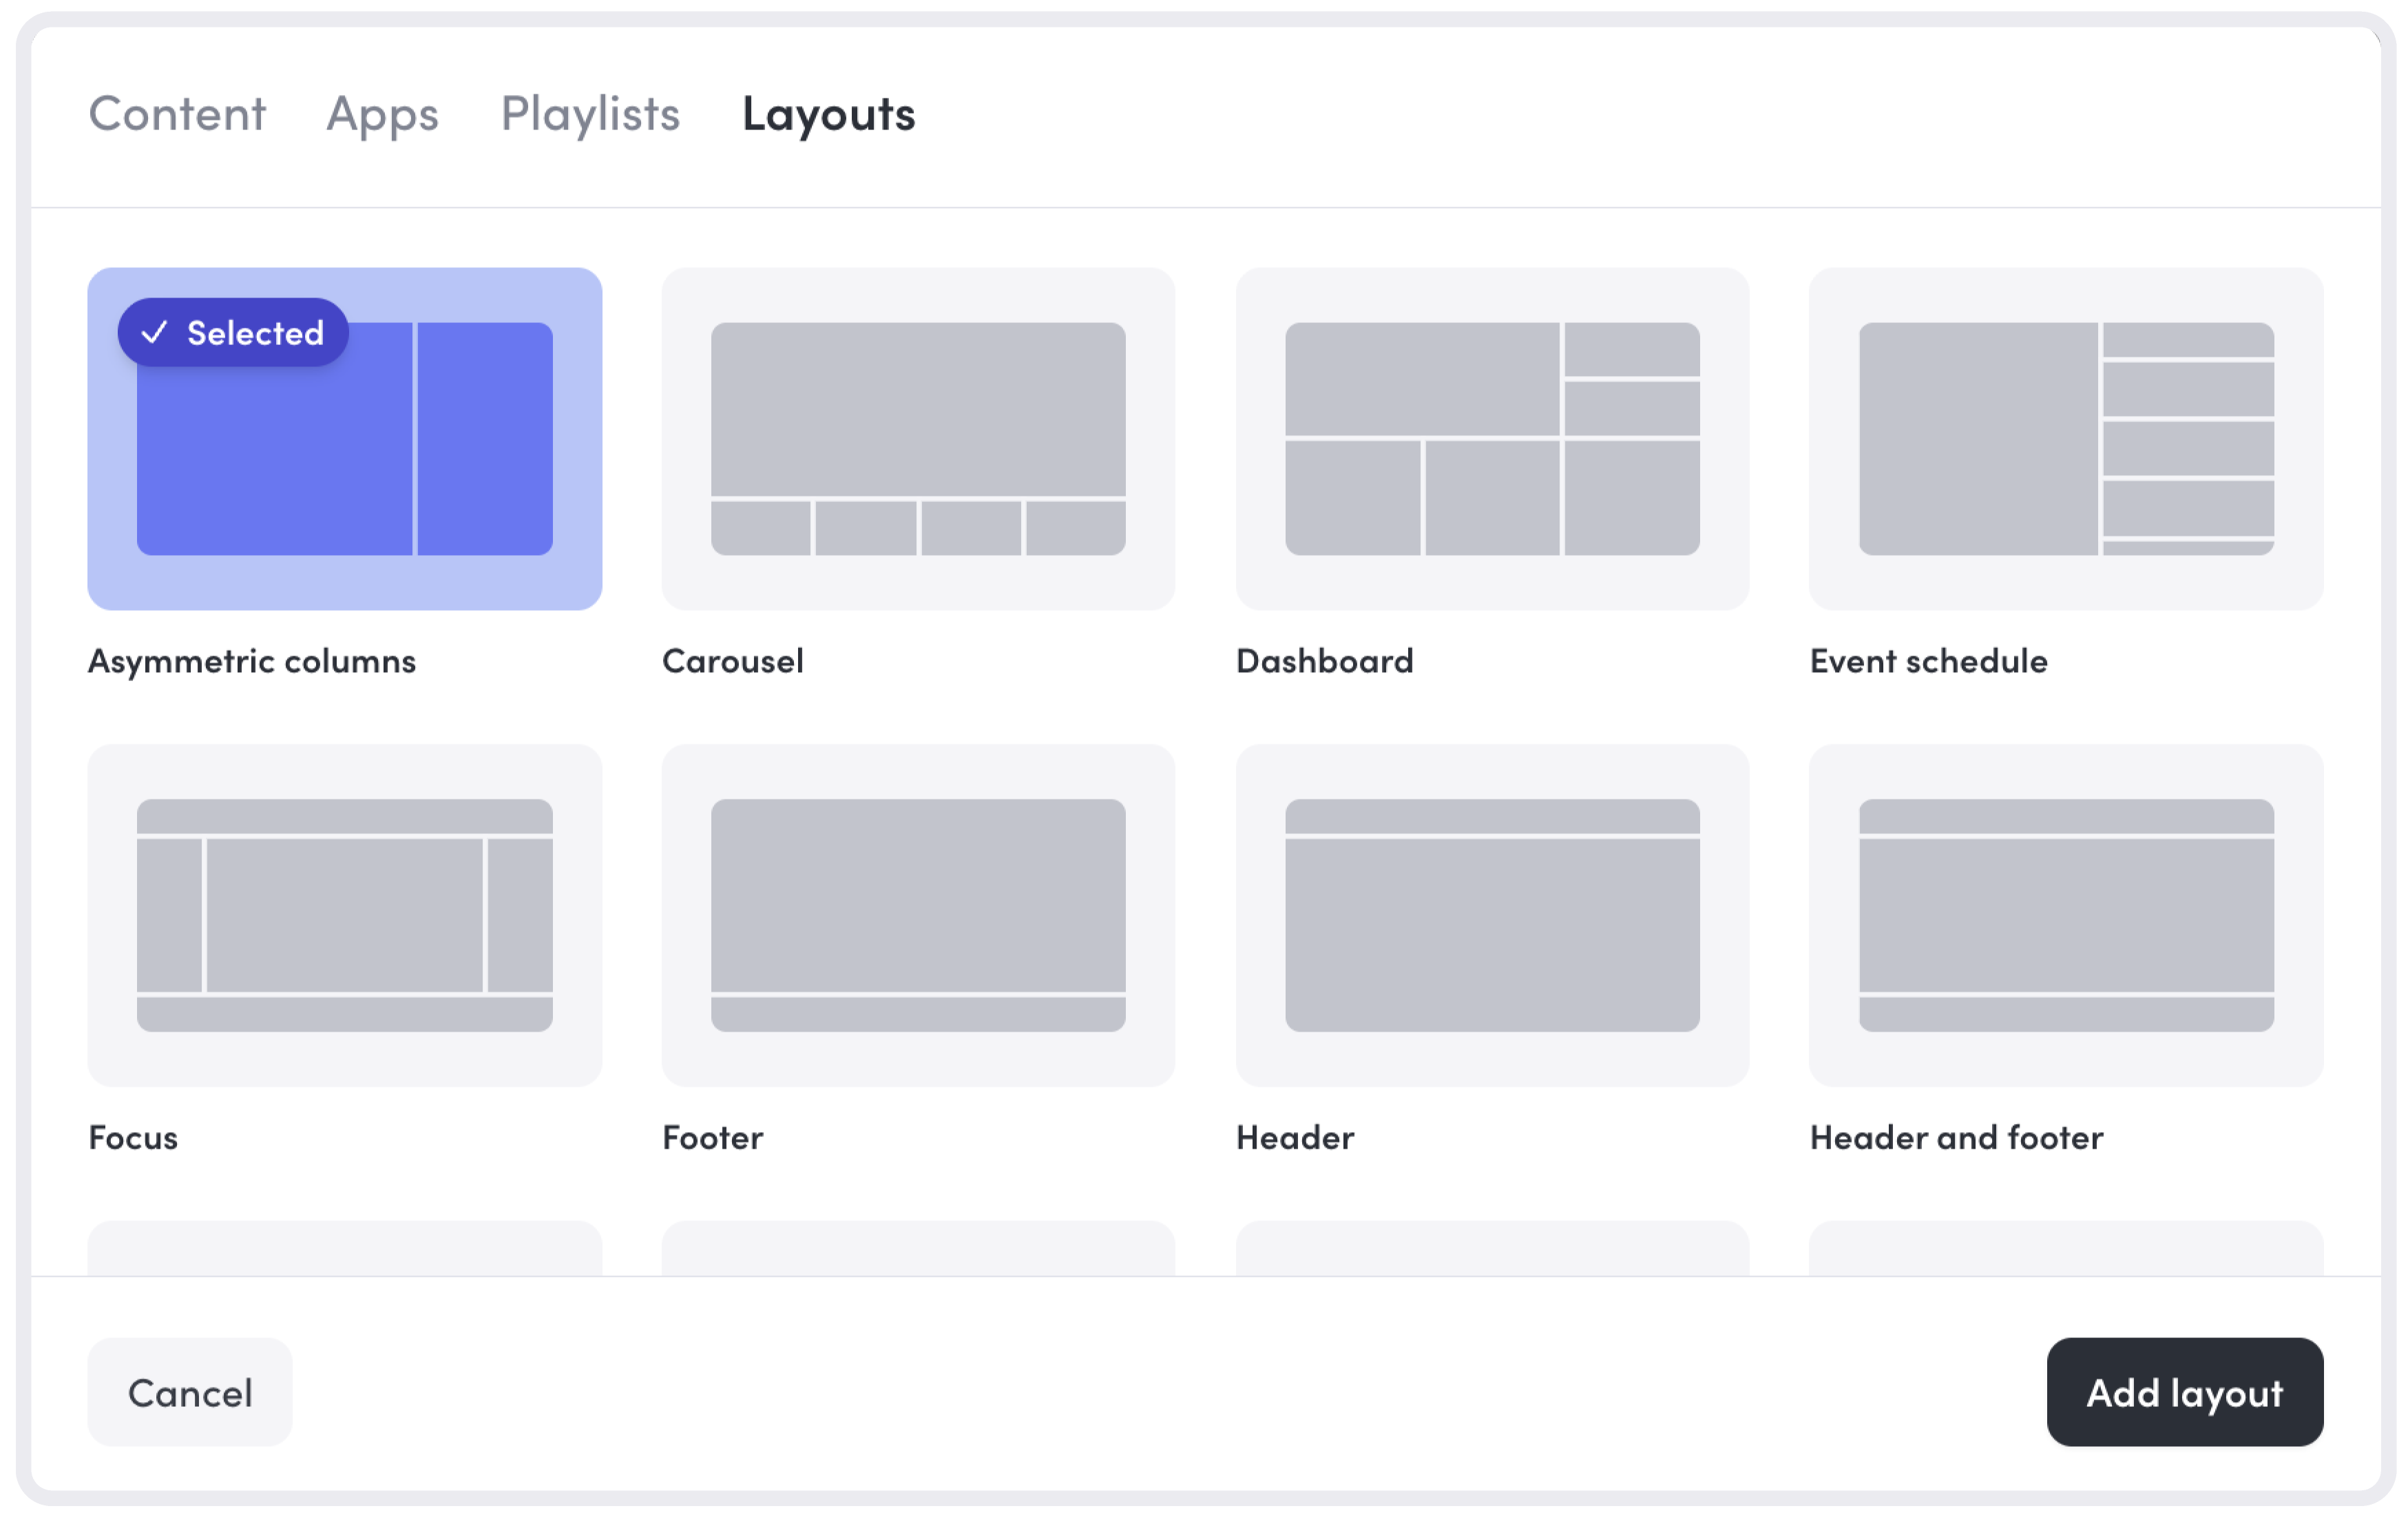The height and width of the screenshot is (1535, 2408).
Task: Switch to the Content tab
Action: (x=177, y=114)
